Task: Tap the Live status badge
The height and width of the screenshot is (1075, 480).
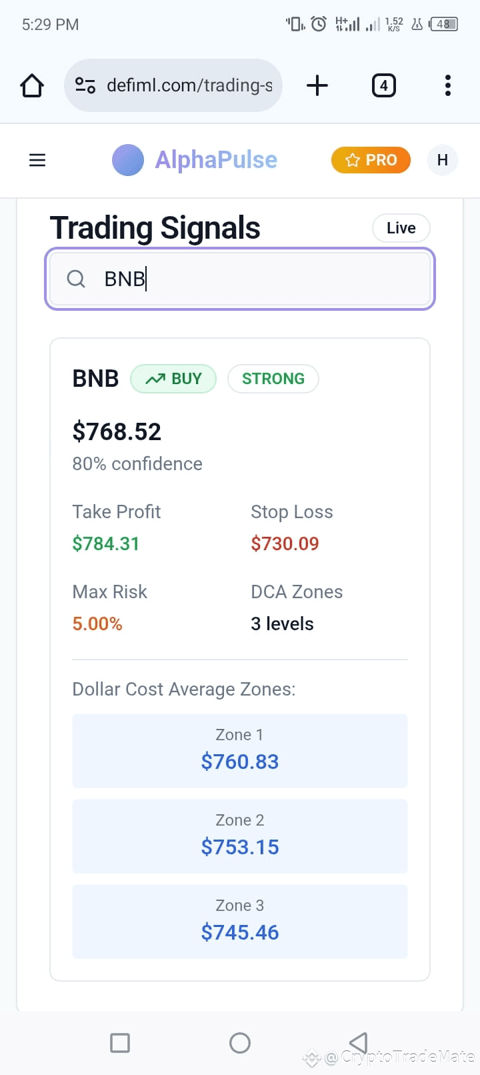Action: click(401, 228)
